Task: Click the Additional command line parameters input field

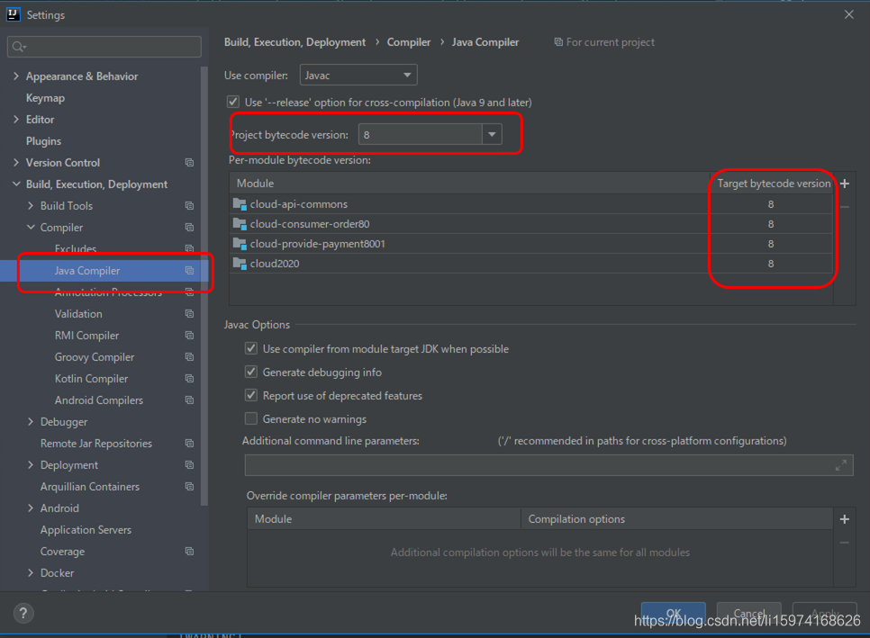Action: click(x=540, y=465)
